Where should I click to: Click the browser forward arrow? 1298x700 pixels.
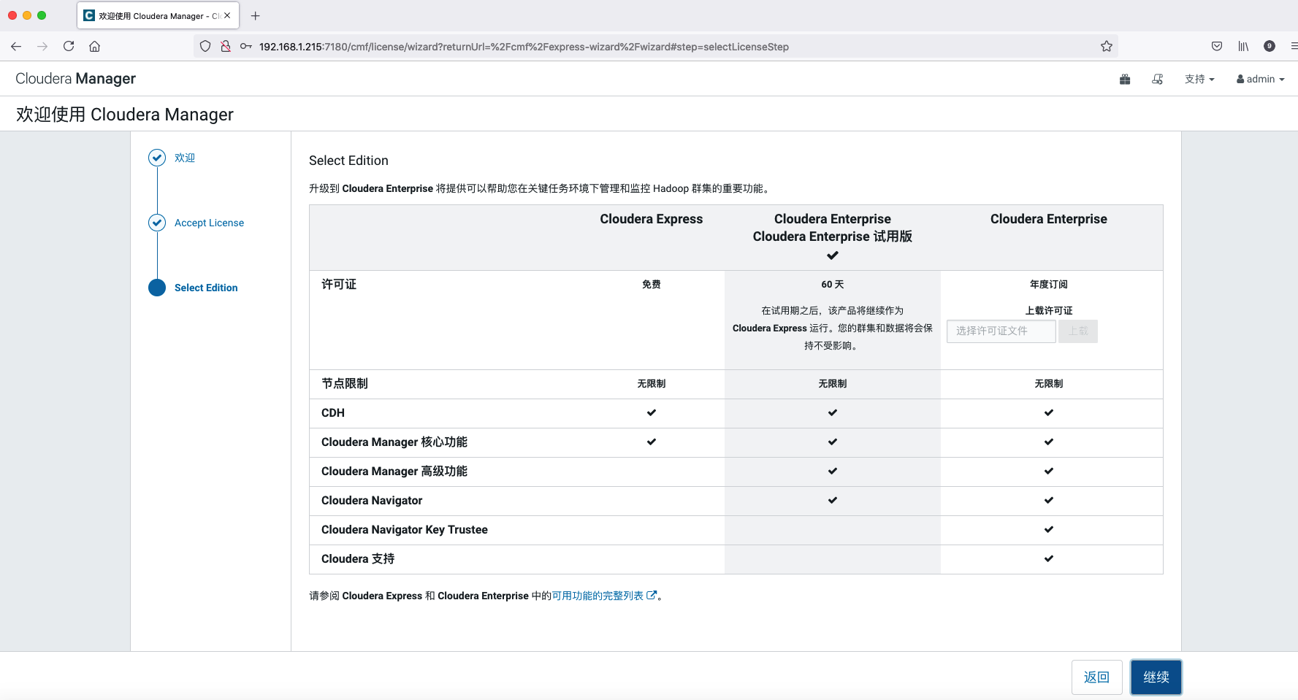42,47
